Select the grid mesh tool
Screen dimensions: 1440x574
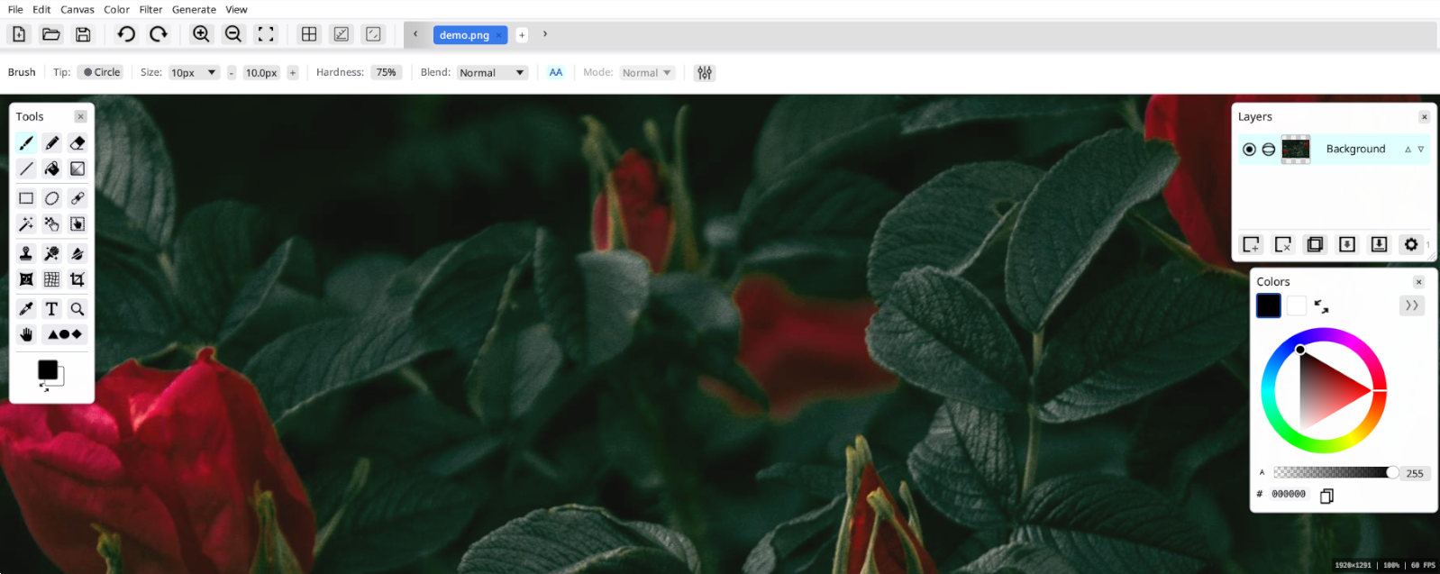(52, 279)
